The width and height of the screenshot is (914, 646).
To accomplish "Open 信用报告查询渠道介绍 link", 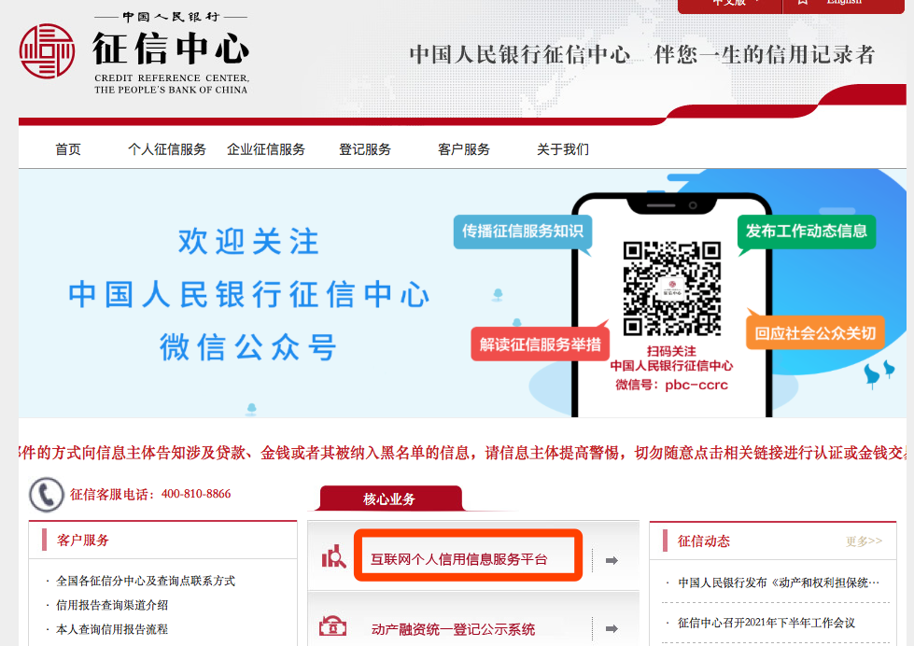I will (112, 605).
